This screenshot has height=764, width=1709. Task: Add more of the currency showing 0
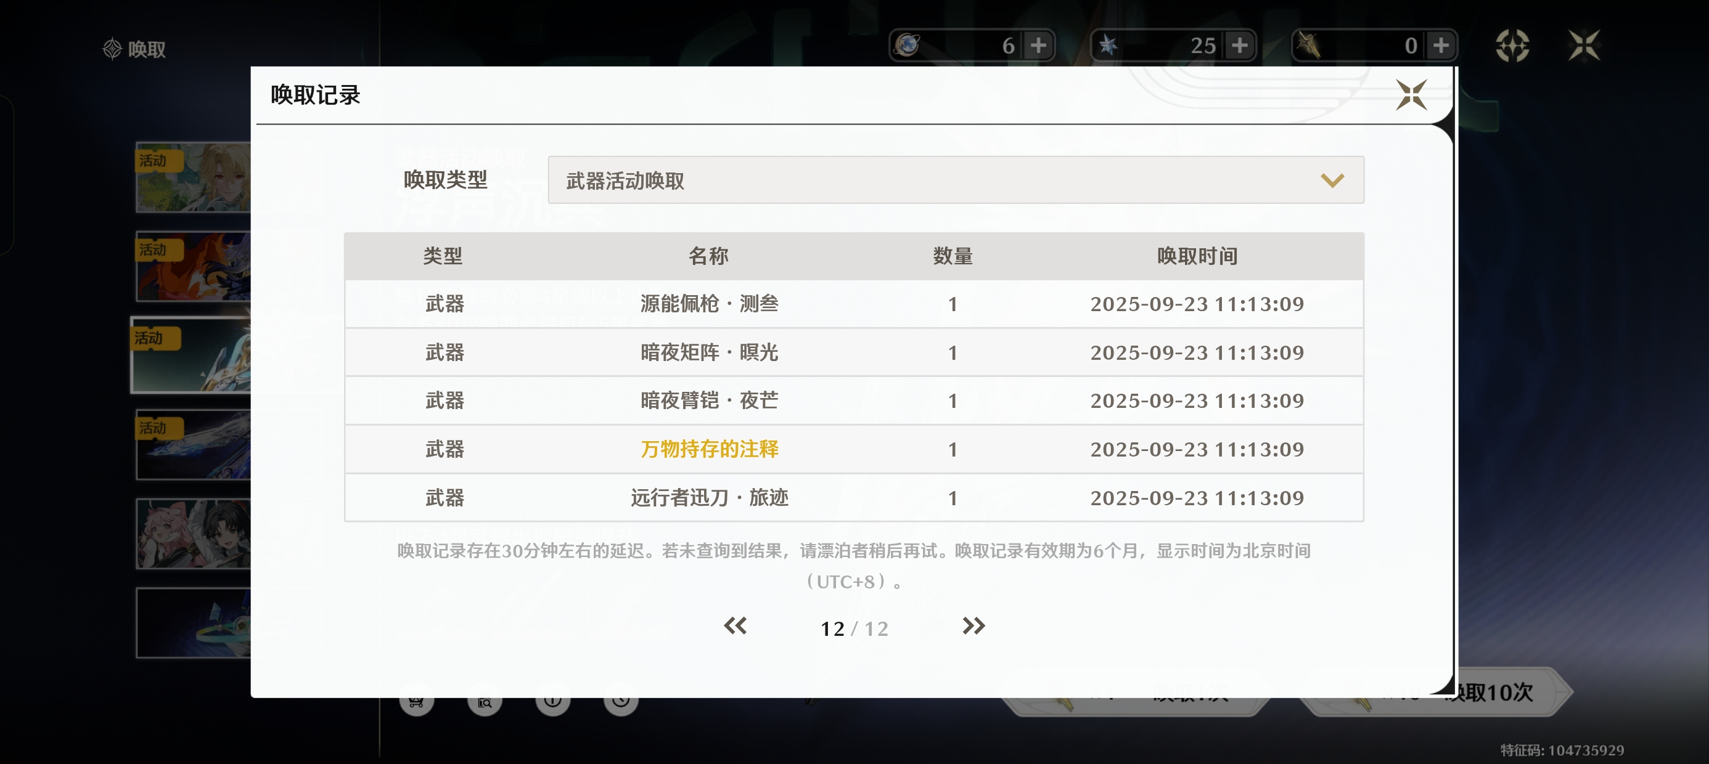click(1440, 46)
